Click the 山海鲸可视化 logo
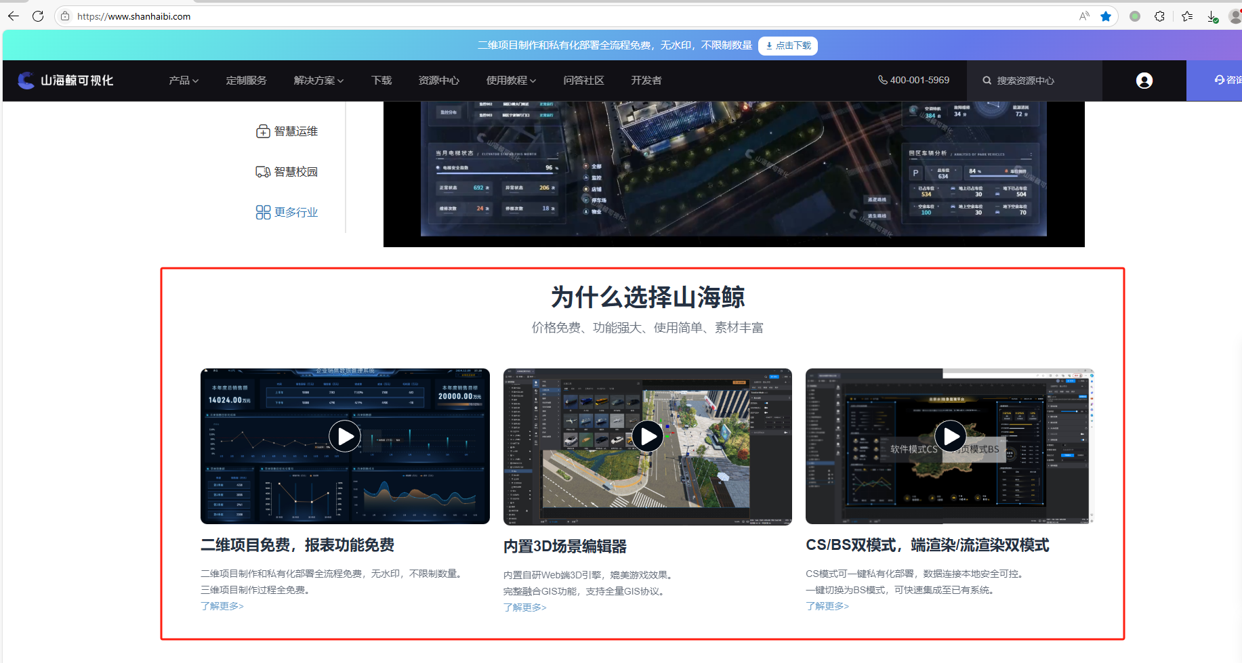Viewport: 1242px width, 663px height. 66,81
